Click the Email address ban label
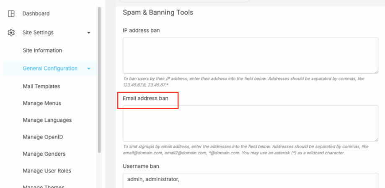 pos(145,99)
